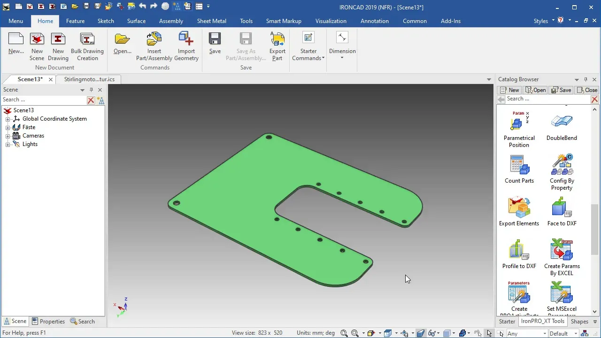This screenshot has height=338, width=601.
Task: Open Starter Commands dropdown
Action: (x=308, y=46)
